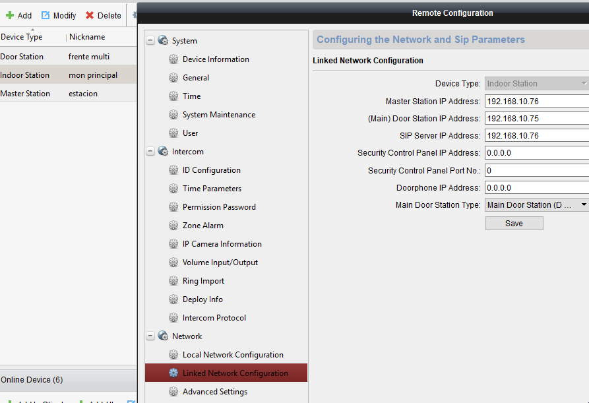Open the Advanced Settings page

pyautogui.click(x=215, y=391)
